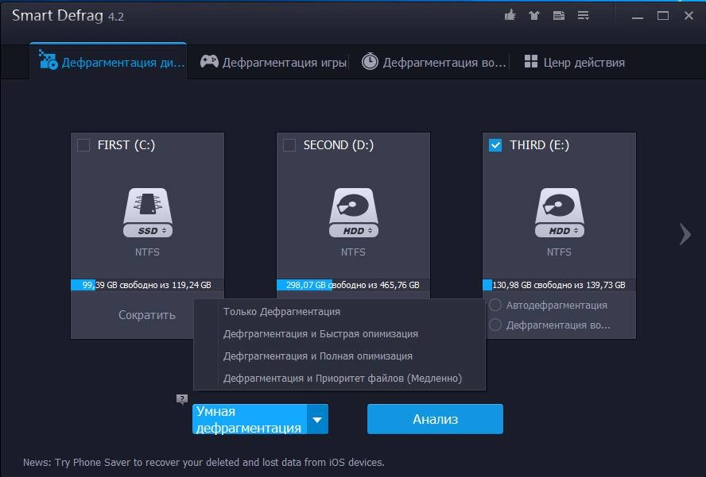Switch to Дефрагментация ди... tab
This screenshot has width=706, height=477.
click(108, 62)
